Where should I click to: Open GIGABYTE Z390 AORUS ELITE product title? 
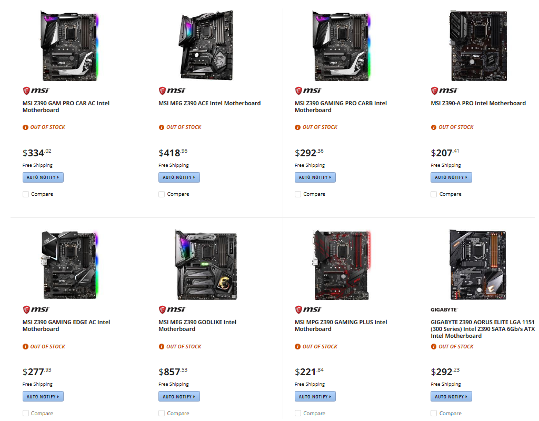point(482,329)
